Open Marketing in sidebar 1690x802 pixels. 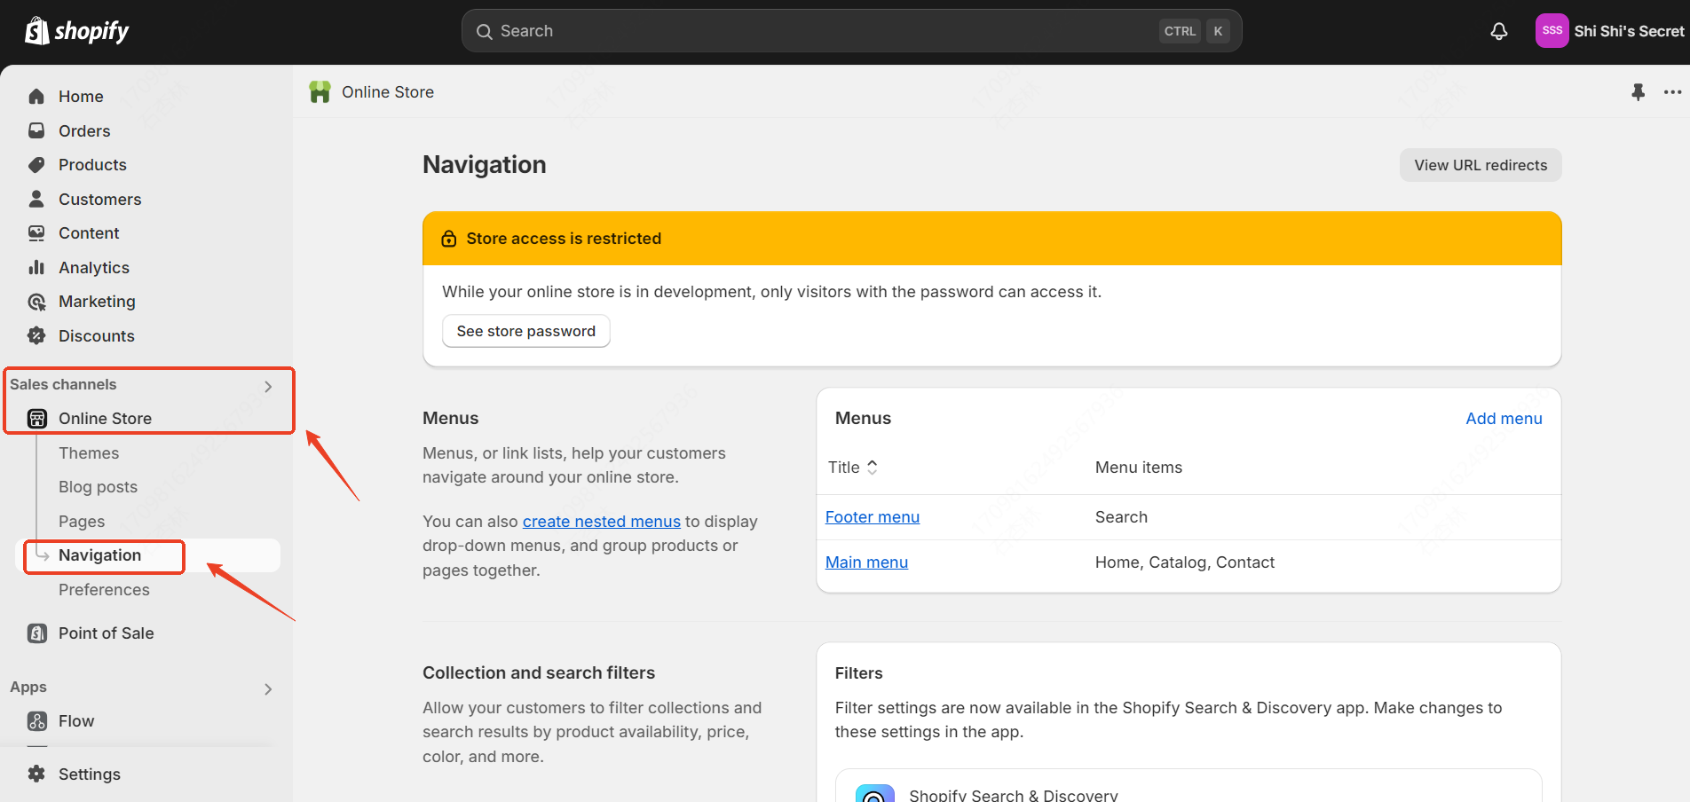tap(97, 302)
